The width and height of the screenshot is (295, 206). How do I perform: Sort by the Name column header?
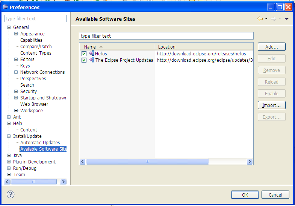tap(117, 47)
